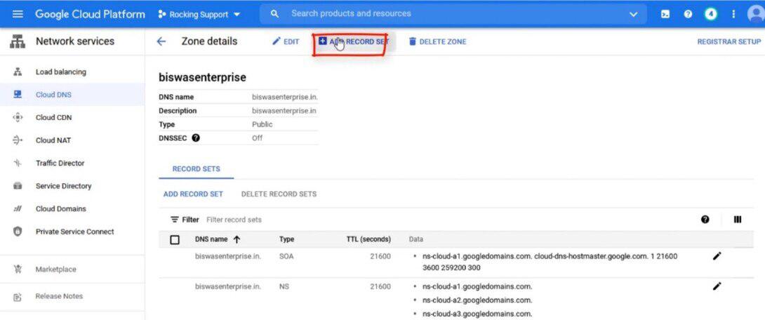Screen dimensions: 765x320
Task: Click ns-cloud-a2.googledomains.com. entry
Action: pyautogui.click(x=477, y=300)
